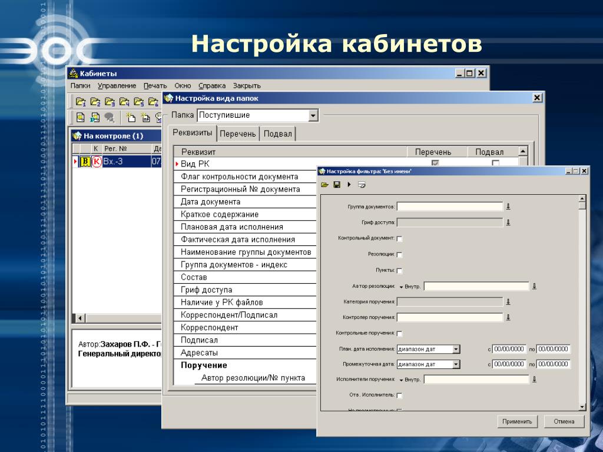Screen dimensions: 603x452
Task: Click the Группа документов input field
Action: [449, 207]
